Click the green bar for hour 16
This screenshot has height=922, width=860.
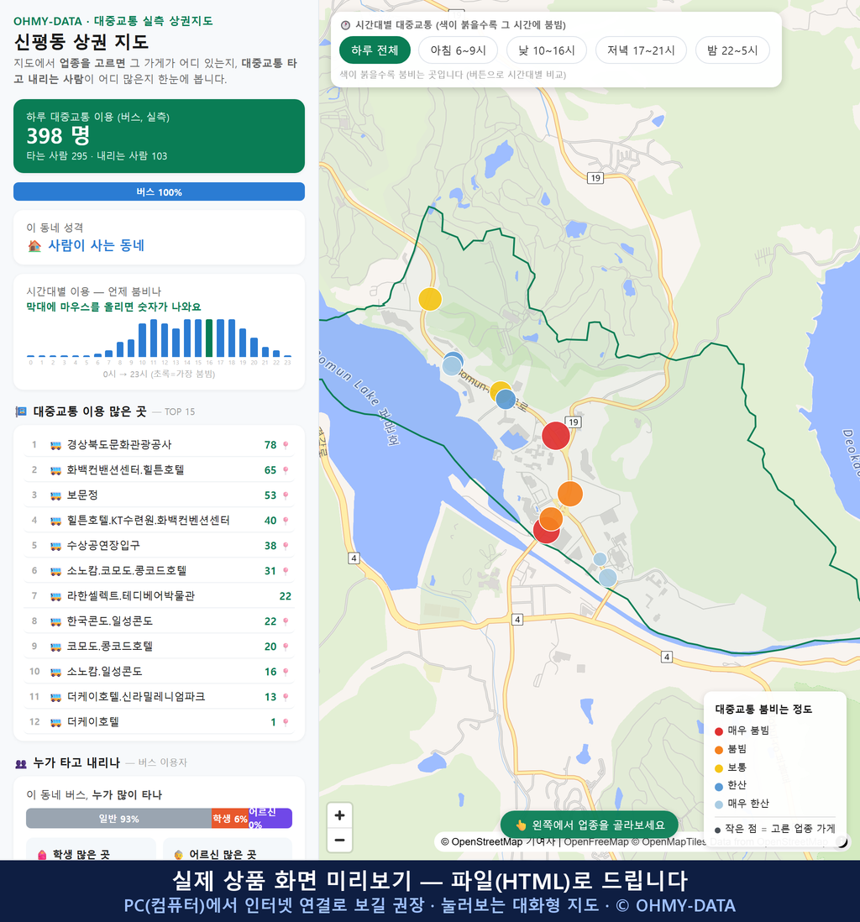(x=209, y=338)
